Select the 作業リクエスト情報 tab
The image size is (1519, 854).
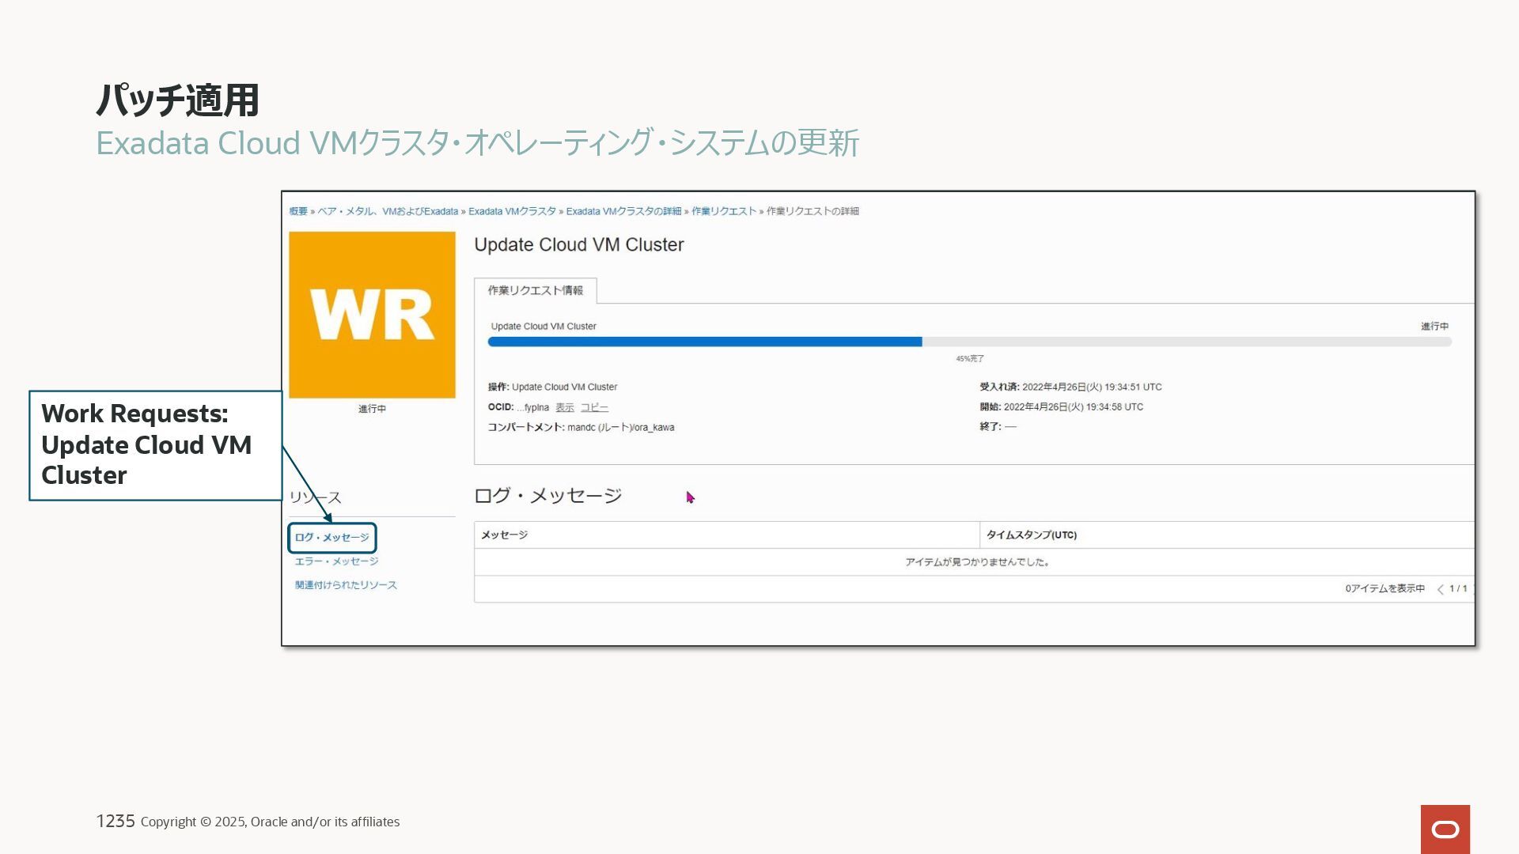pyautogui.click(x=535, y=290)
